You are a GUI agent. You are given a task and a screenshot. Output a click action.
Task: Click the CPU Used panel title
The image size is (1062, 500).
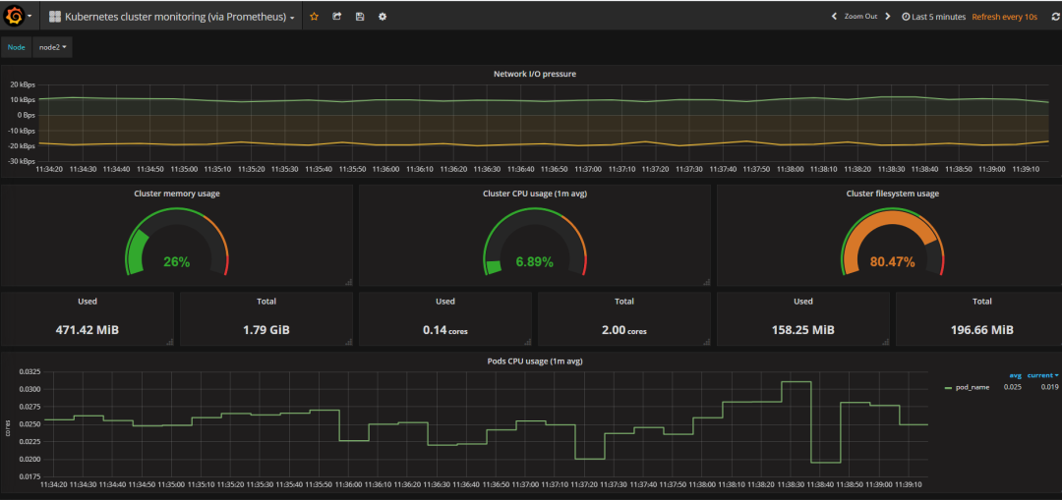coord(445,302)
